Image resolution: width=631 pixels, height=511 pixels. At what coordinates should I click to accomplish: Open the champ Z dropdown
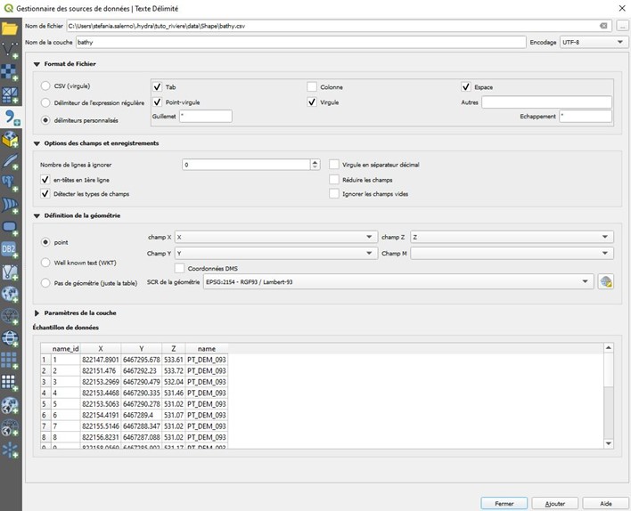click(x=512, y=237)
